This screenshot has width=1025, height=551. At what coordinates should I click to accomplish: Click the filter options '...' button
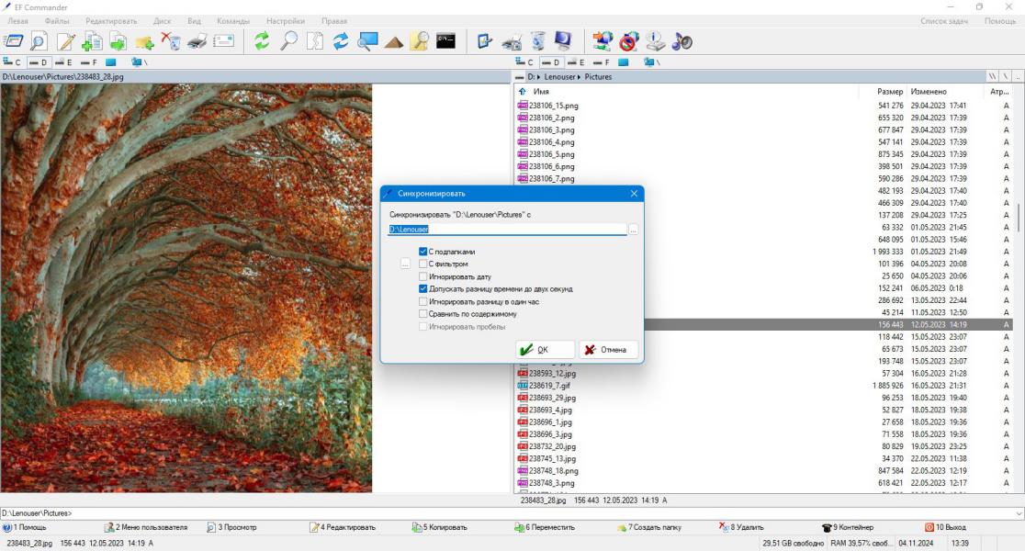pyautogui.click(x=405, y=264)
